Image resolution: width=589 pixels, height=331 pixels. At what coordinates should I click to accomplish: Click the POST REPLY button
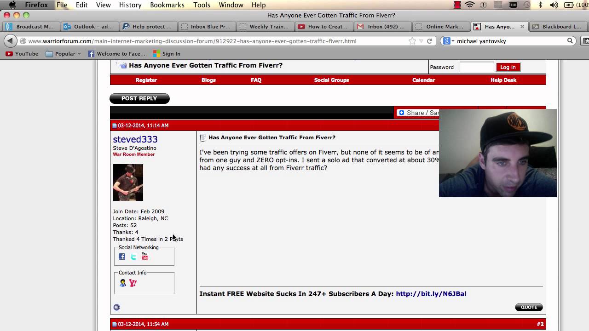point(139,98)
